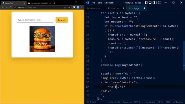The width and height of the screenshot is (185, 104).
Task: Click on console.log(ingredients) code line
Action: pyautogui.click(x=122, y=65)
